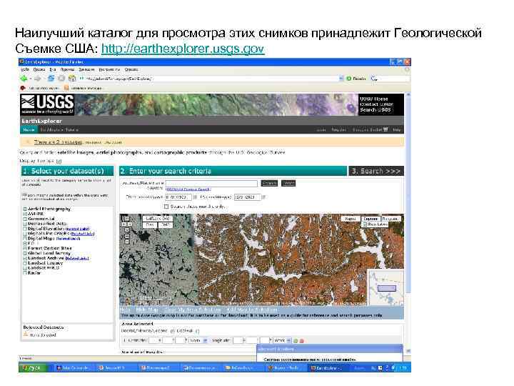514x386 pixels.
Task: Open the calendar icon beside end date
Action: tap(264, 197)
